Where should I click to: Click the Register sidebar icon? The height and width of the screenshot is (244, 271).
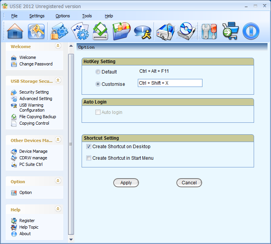pyautogui.click(x=14, y=221)
